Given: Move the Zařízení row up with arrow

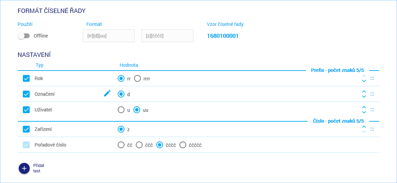Looking at the screenshot, I should [364, 127].
